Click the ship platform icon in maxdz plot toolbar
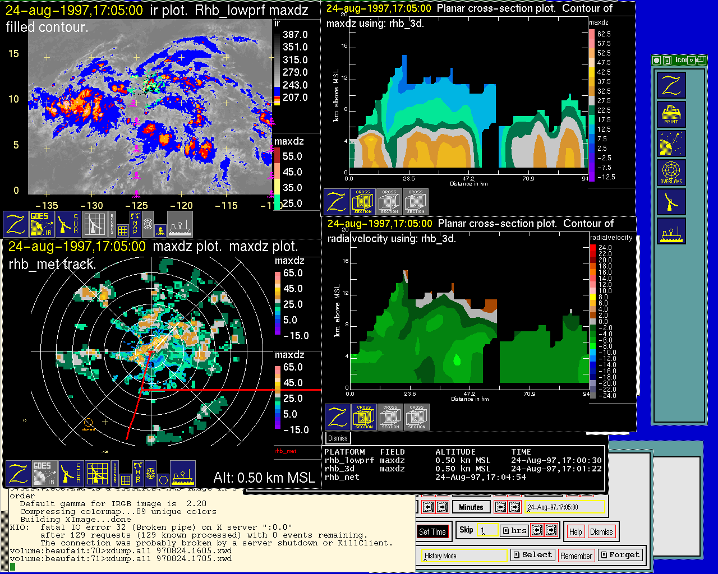This screenshot has height=574, width=718. click(182, 474)
